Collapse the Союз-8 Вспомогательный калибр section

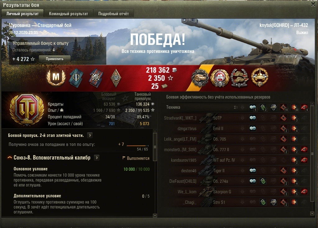(10, 158)
